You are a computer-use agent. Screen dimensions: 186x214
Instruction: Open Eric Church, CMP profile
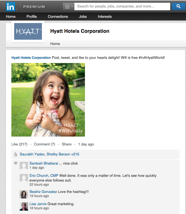44,175
